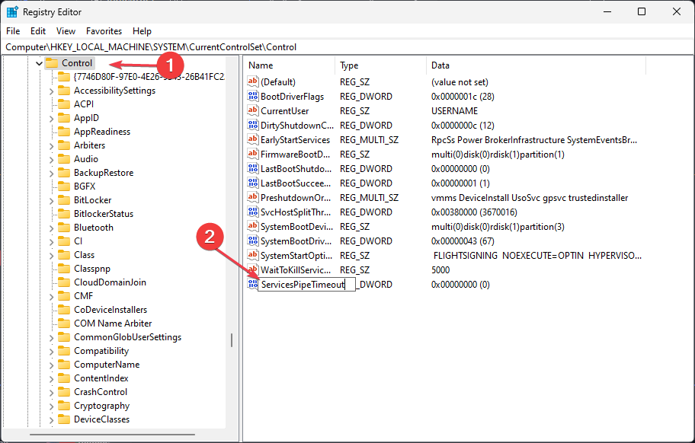Click inside the ServicesPipeTimeout rename field
The width and height of the screenshot is (695, 443).
tap(306, 285)
